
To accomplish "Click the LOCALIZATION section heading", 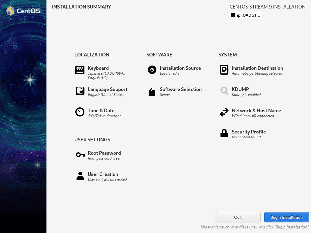I will point(92,55).
